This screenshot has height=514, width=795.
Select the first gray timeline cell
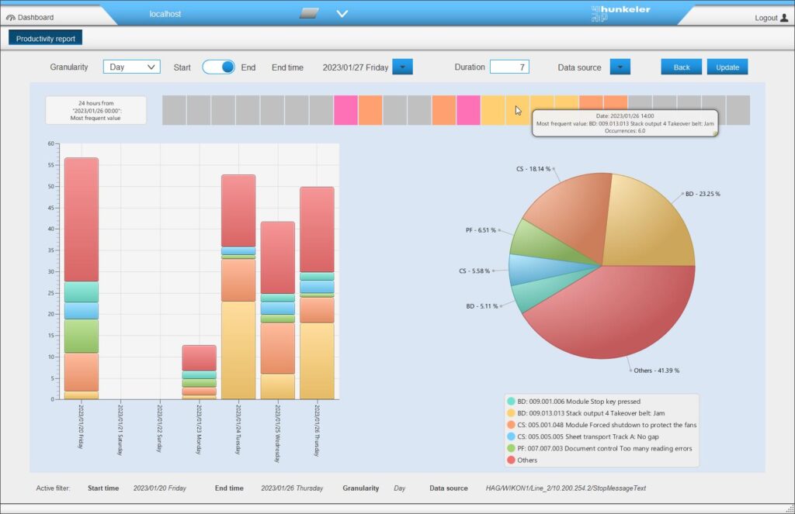point(175,110)
